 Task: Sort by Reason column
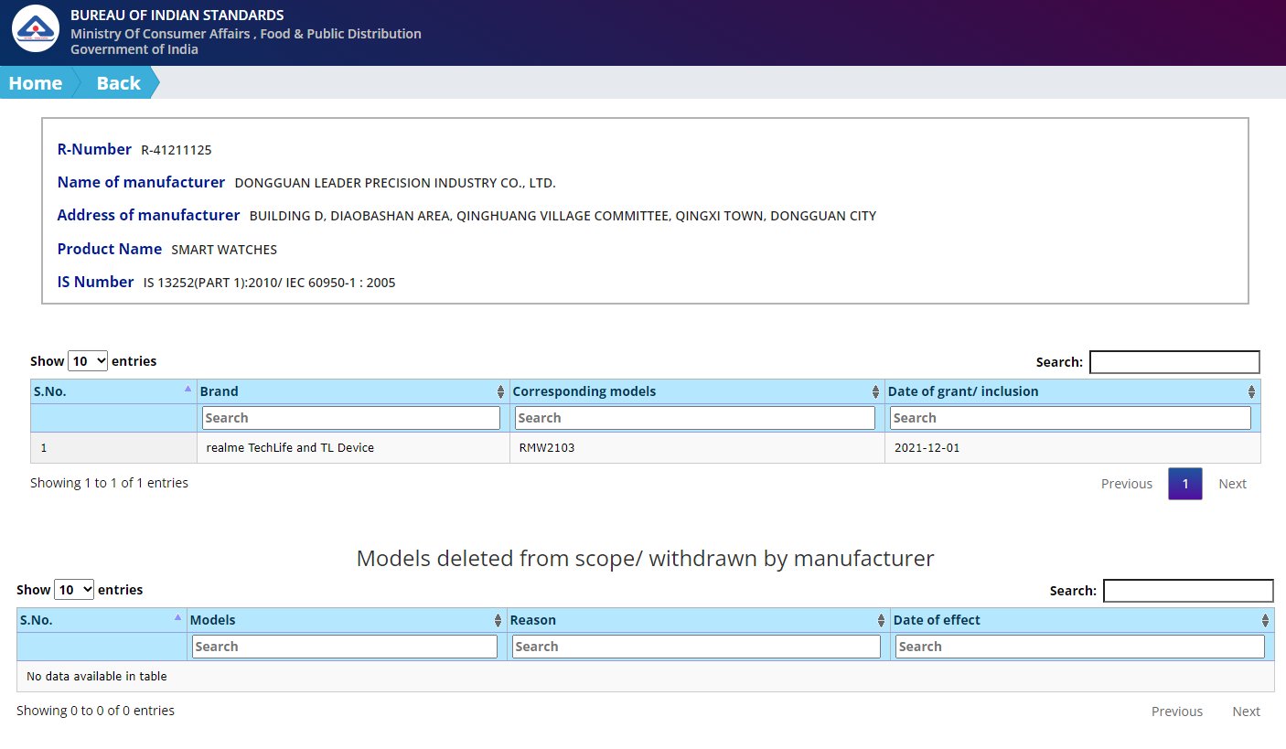(x=698, y=620)
